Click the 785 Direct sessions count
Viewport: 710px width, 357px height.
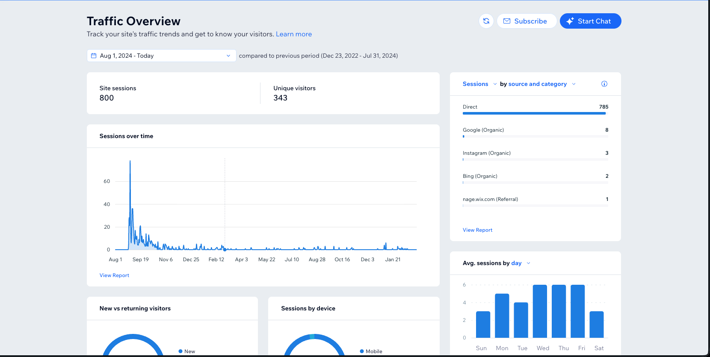603,107
